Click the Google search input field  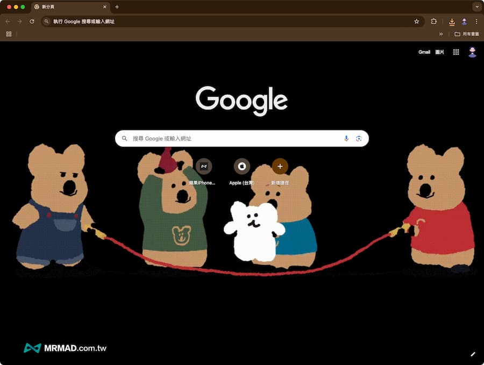(237, 139)
